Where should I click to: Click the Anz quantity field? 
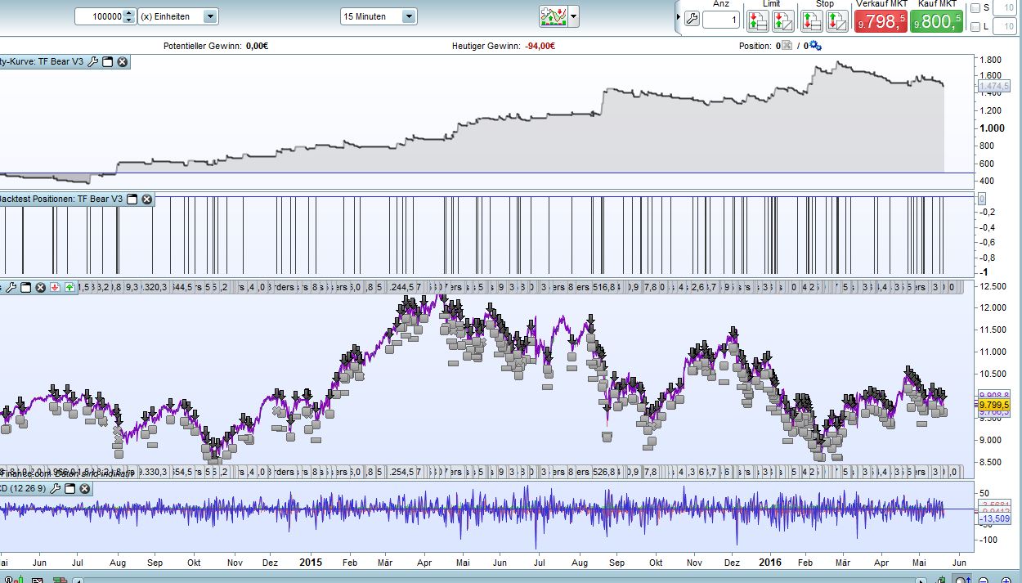720,20
